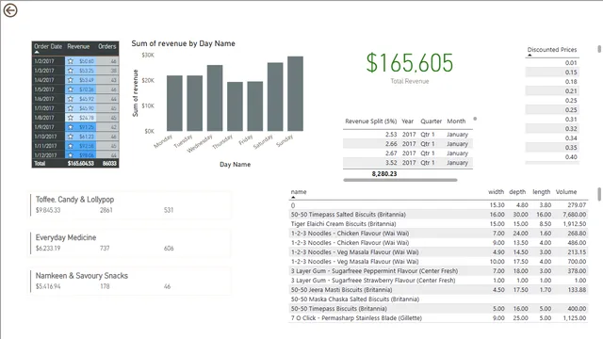Click the Discounted Prices column header
603x339 pixels.
point(552,50)
